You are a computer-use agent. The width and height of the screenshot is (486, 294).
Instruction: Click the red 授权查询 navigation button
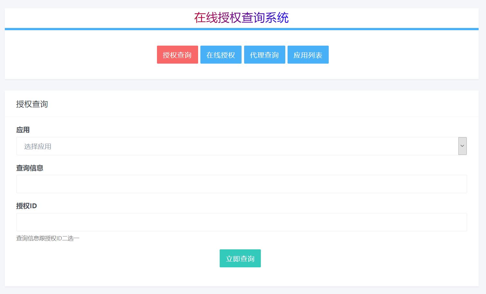177,55
